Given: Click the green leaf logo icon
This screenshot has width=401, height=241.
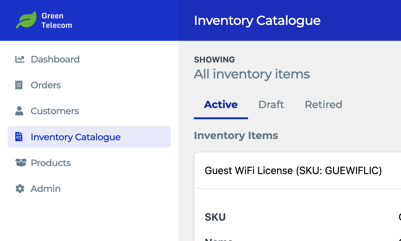Looking at the screenshot, I should pos(26,20).
